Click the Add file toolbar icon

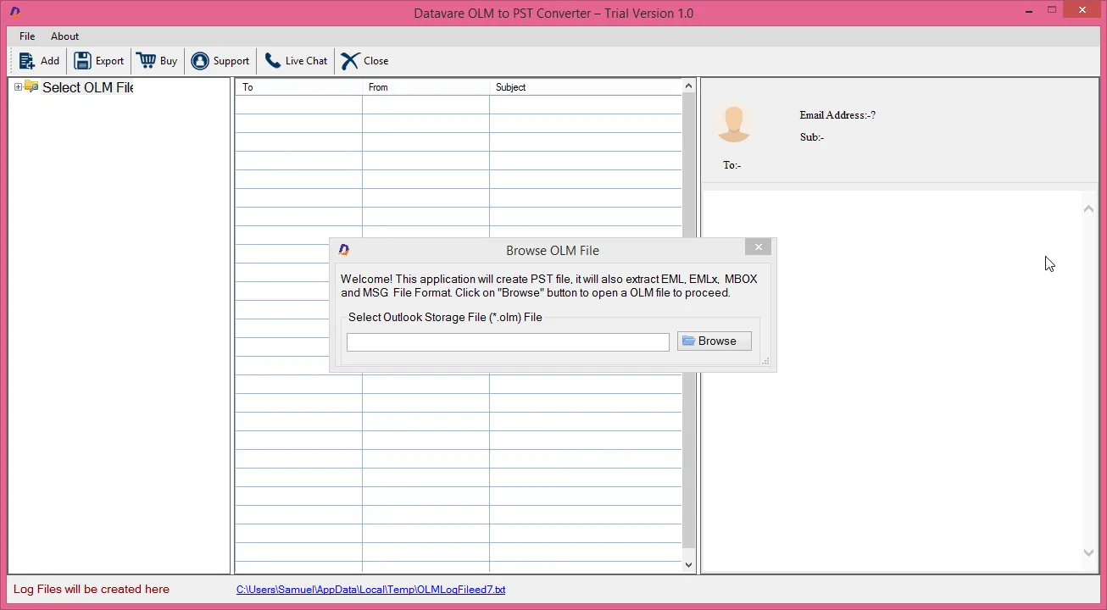click(27, 61)
